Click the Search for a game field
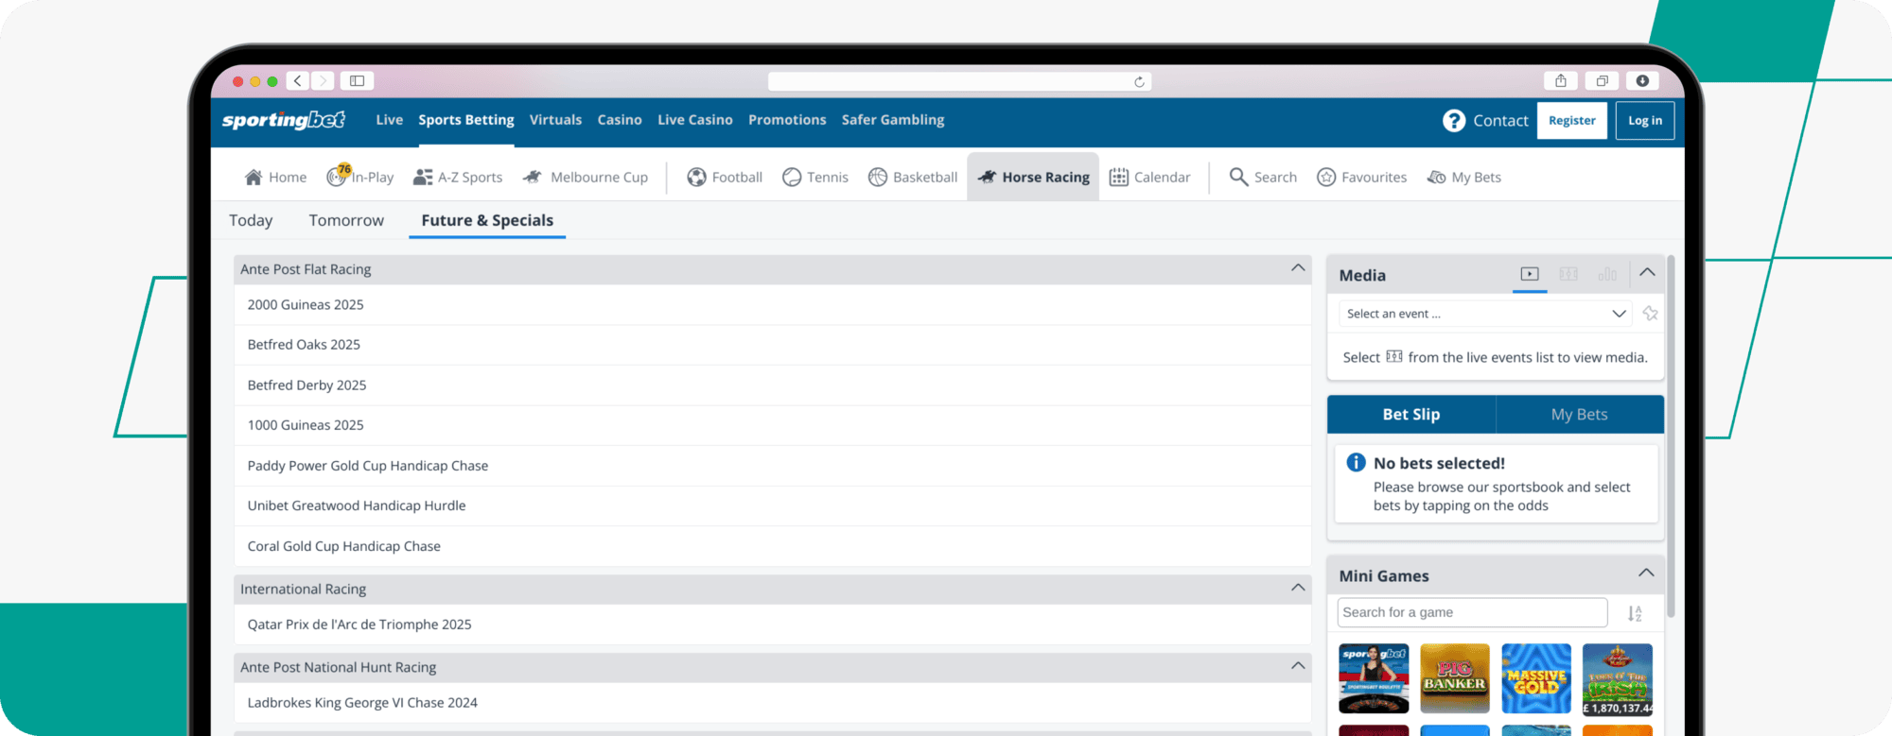Screen dimensions: 1892x736 pos(1472,612)
